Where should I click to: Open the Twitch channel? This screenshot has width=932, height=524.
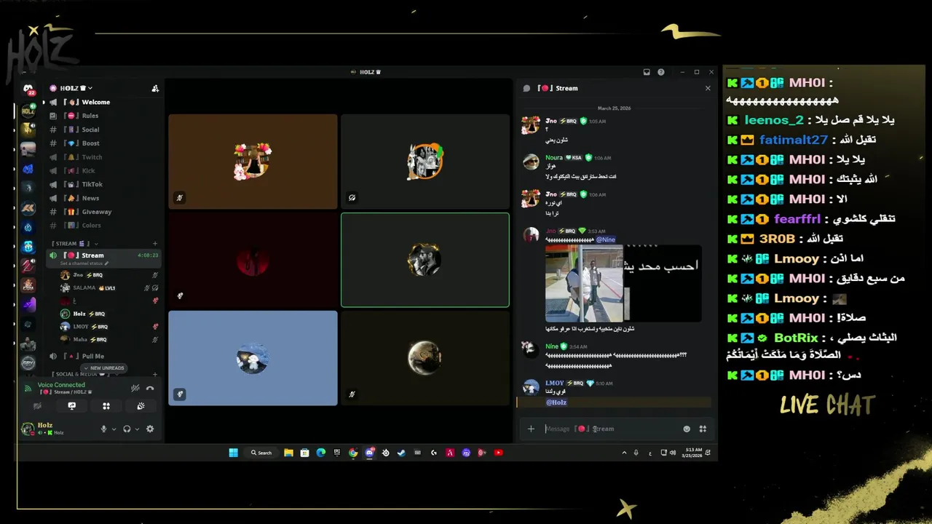coord(103,157)
